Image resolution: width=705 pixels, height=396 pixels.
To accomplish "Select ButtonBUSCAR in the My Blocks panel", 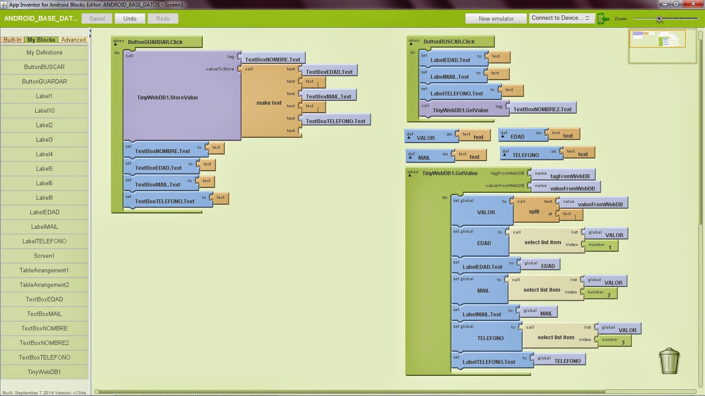I will [44, 67].
